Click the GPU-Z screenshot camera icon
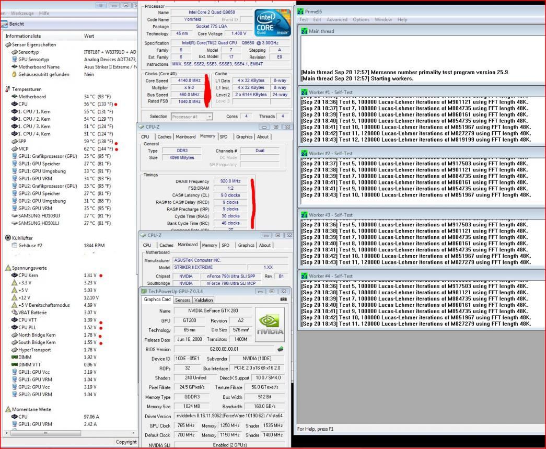The width and height of the screenshot is (546, 449). point(283,299)
